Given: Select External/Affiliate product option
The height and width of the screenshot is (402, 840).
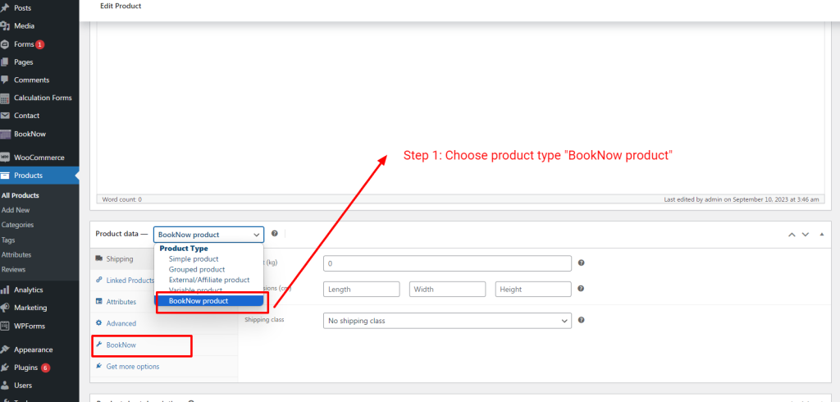Looking at the screenshot, I should pos(209,280).
